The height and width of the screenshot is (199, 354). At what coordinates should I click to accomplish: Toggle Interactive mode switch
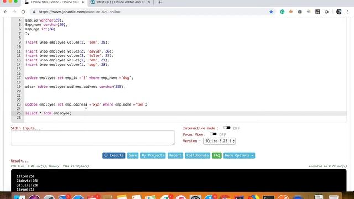point(227,128)
